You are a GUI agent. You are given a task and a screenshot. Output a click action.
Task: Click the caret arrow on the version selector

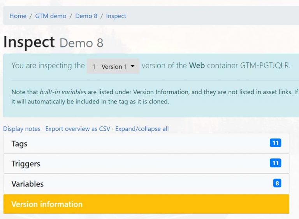click(x=133, y=66)
